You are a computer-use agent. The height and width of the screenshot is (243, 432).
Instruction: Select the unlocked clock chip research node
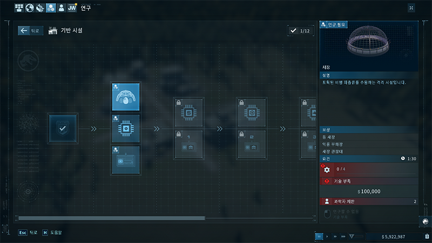click(x=126, y=129)
